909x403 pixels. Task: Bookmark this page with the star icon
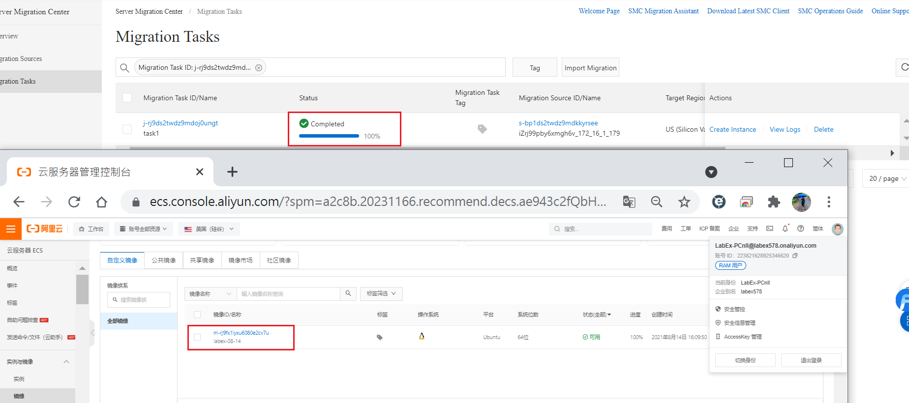pos(684,201)
